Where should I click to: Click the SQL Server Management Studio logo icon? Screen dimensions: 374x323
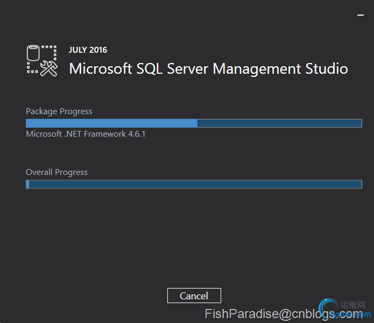tap(42, 61)
